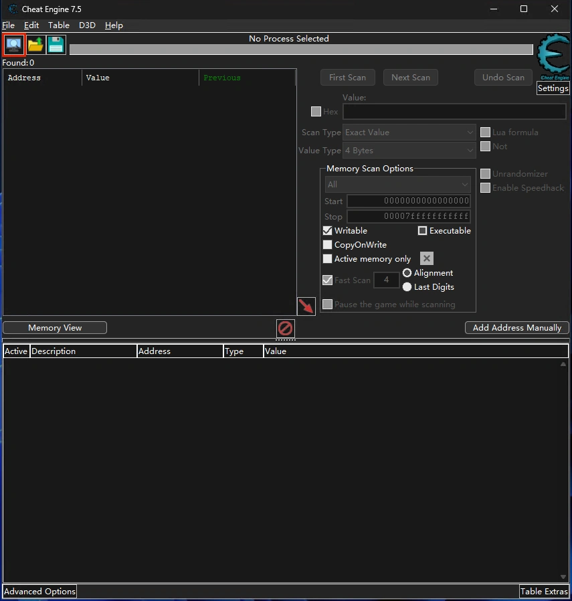Click the address list Address column header
Image resolution: width=572 pixels, height=601 pixels.
tap(180, 351)
